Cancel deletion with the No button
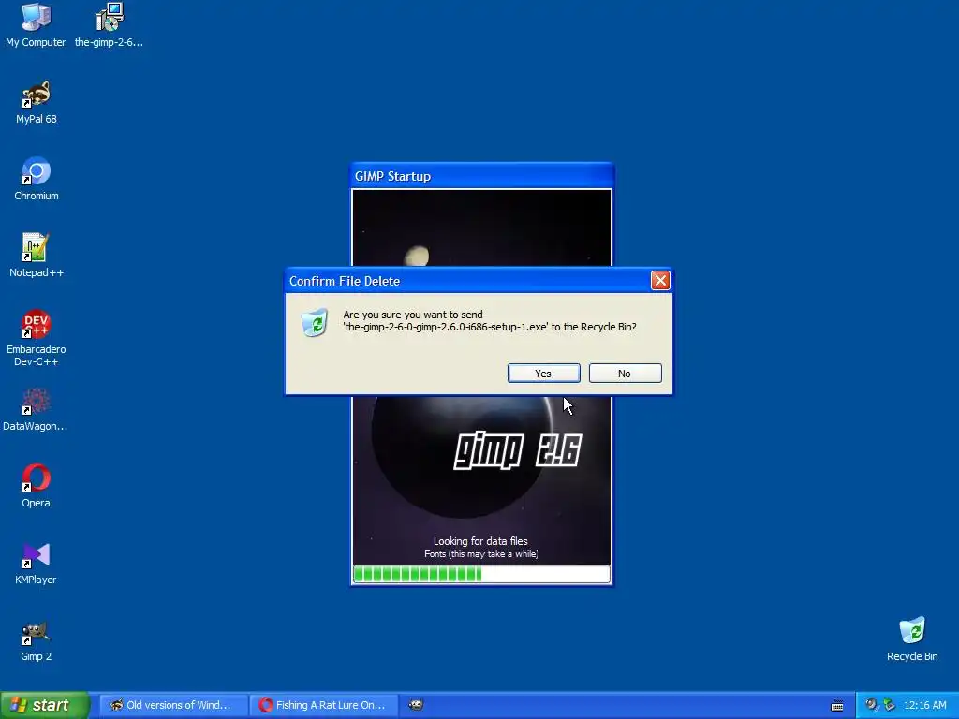Viewport: 959px width, 719px height. tap(625, 373)
